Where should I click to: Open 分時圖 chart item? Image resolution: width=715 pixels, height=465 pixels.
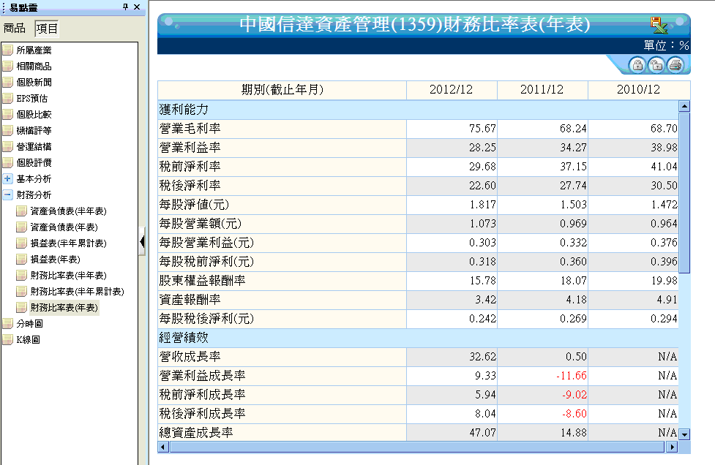30,323
